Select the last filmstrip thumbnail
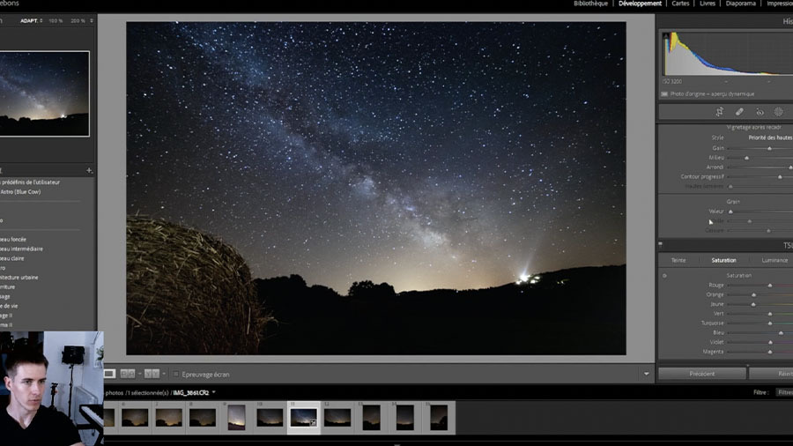The image size is (793, 446). click(439, 418)
